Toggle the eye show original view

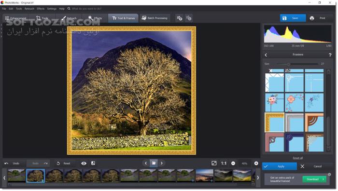[84, 164]
